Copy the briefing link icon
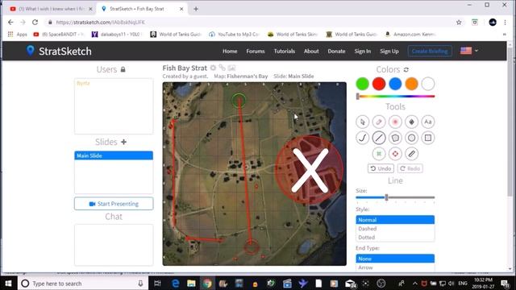 [x=223, y=68]
